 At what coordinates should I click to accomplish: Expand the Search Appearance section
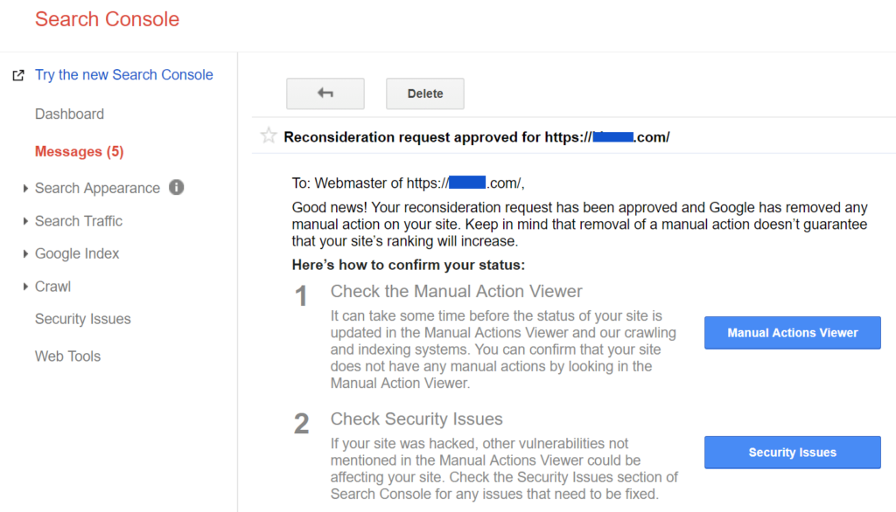tap(25, 188)
